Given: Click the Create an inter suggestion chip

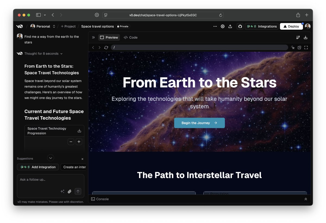Looking at the screenshot, I should [73, 167].
